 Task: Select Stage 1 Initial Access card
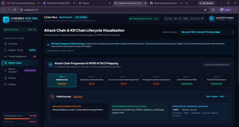tap(62, 80)
